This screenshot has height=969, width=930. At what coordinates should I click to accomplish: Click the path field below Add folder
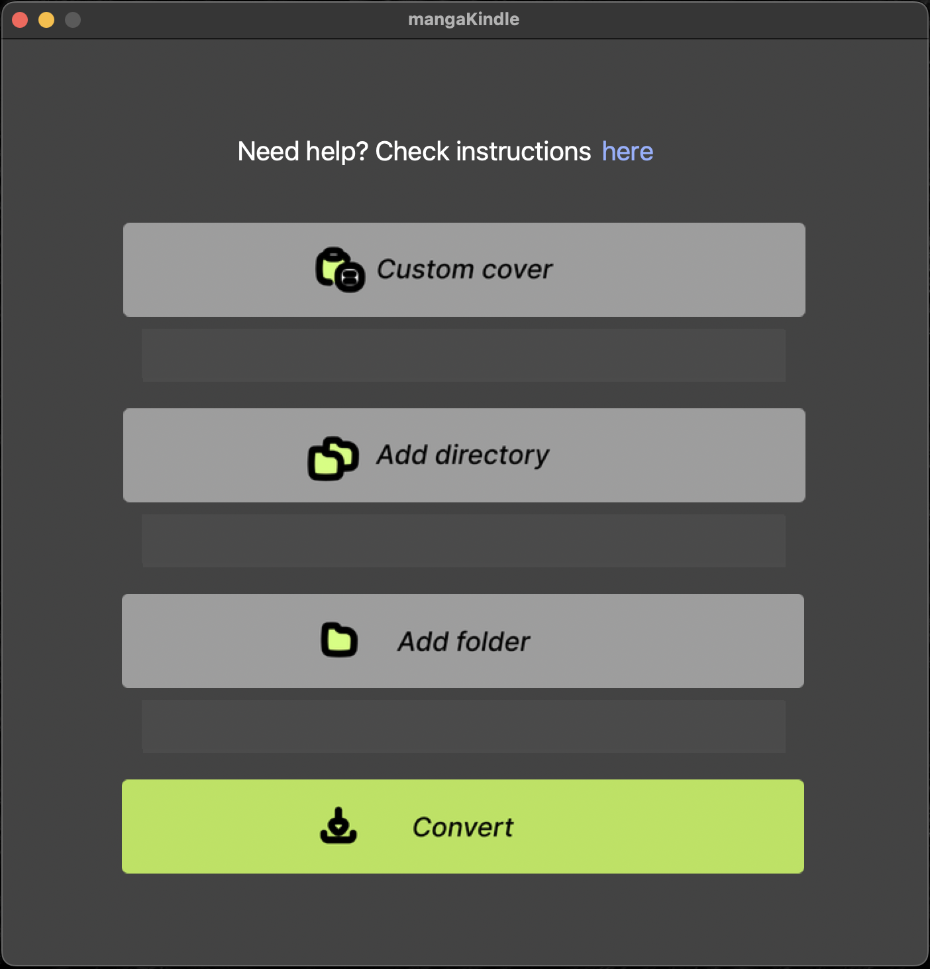pyautogui.click(x=464, y=726)
